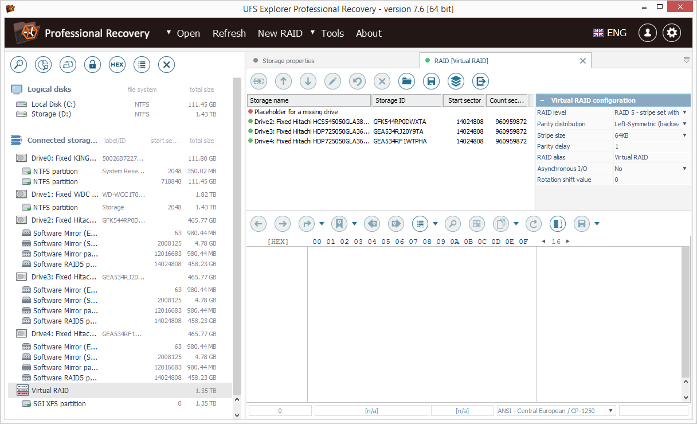Click the reload circular arrow in hex toolbar
Viewport: 697px width, 424px height.
pos(534,224)
